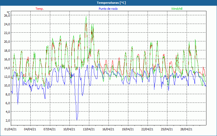Select the 16/04/21 date label
The image size is (217, 136).
[x=108, y=129]
